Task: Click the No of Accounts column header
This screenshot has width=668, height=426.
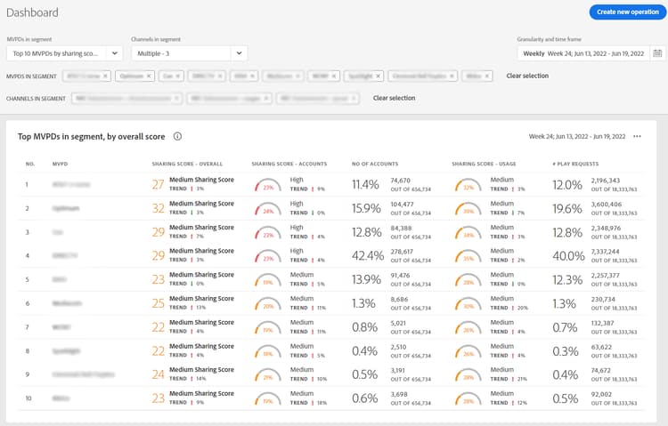Action: coord(373,164)
